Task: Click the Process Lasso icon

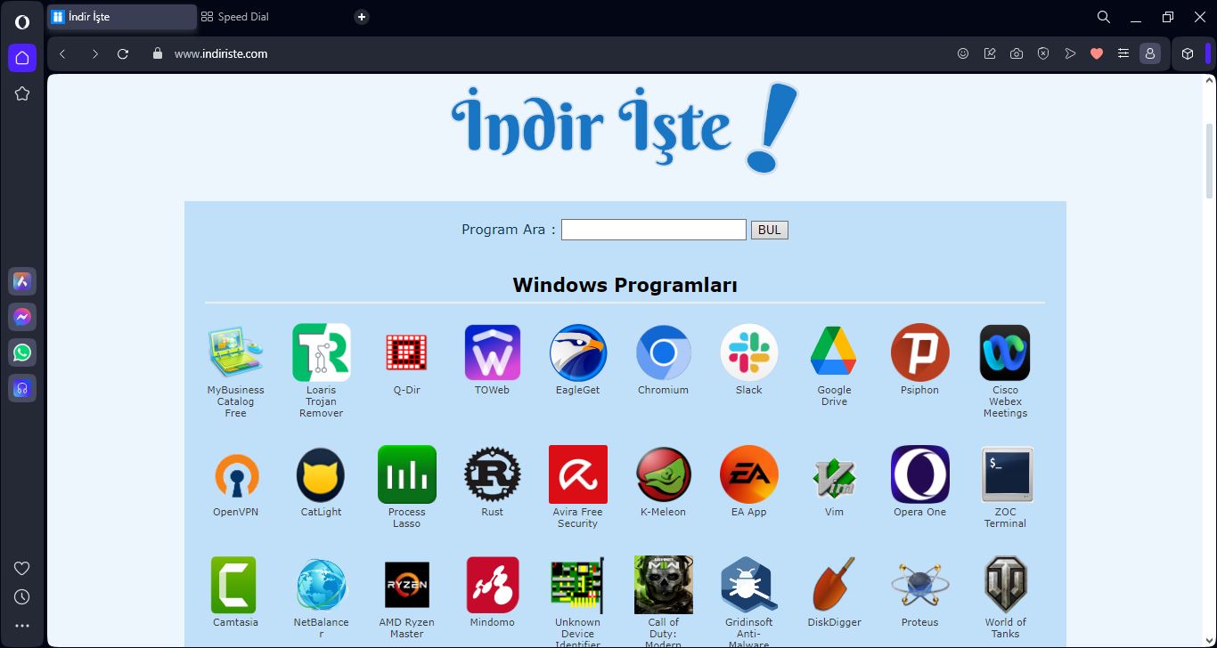Action: click(406, 474)
